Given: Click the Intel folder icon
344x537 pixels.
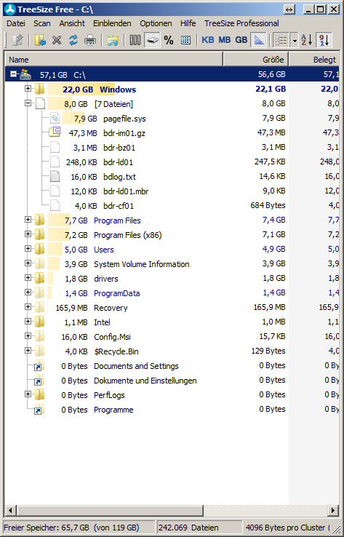Looking at the screenshot, I should tap(40, 322).
